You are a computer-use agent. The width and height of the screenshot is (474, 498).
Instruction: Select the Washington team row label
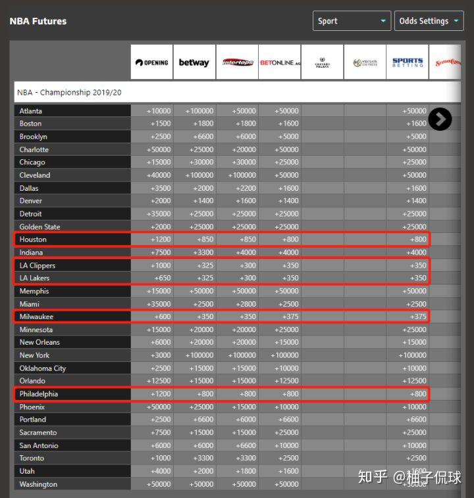pyautogui.click(x=72, y=484)
